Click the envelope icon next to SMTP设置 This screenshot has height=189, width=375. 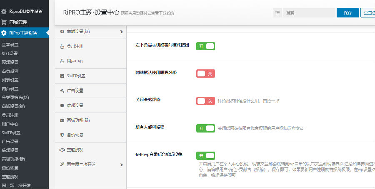[62, 76]
